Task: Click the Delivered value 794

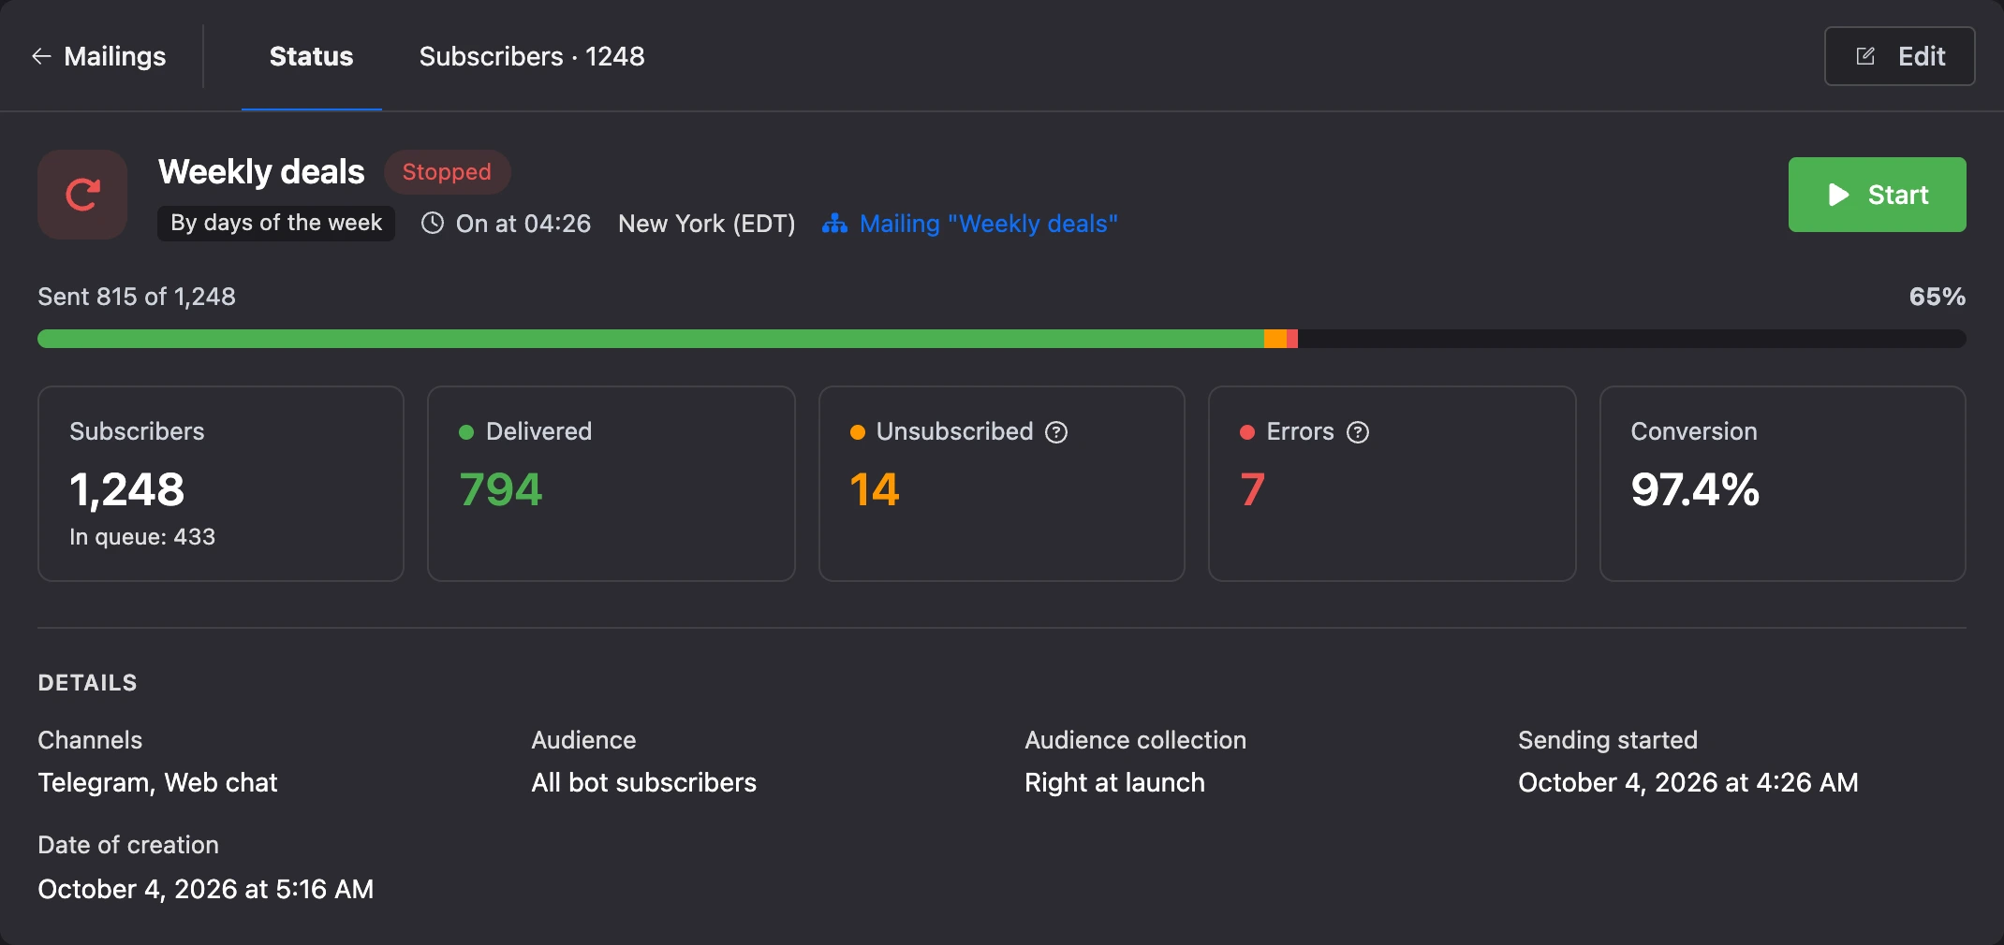Action: pyautogui.click(x=501, y=489)
